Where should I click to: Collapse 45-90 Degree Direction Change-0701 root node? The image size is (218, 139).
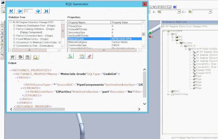(11, 22)
